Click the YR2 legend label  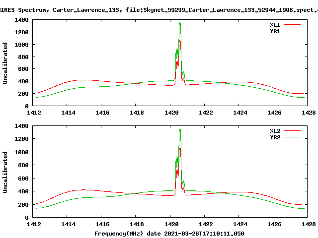275,137
